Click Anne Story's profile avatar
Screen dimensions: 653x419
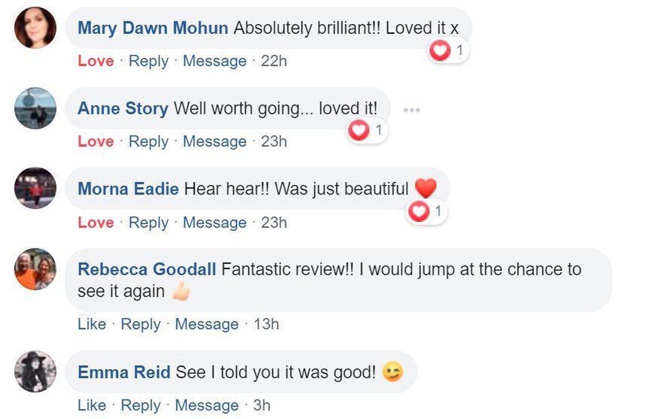click(x=35, y=108)
